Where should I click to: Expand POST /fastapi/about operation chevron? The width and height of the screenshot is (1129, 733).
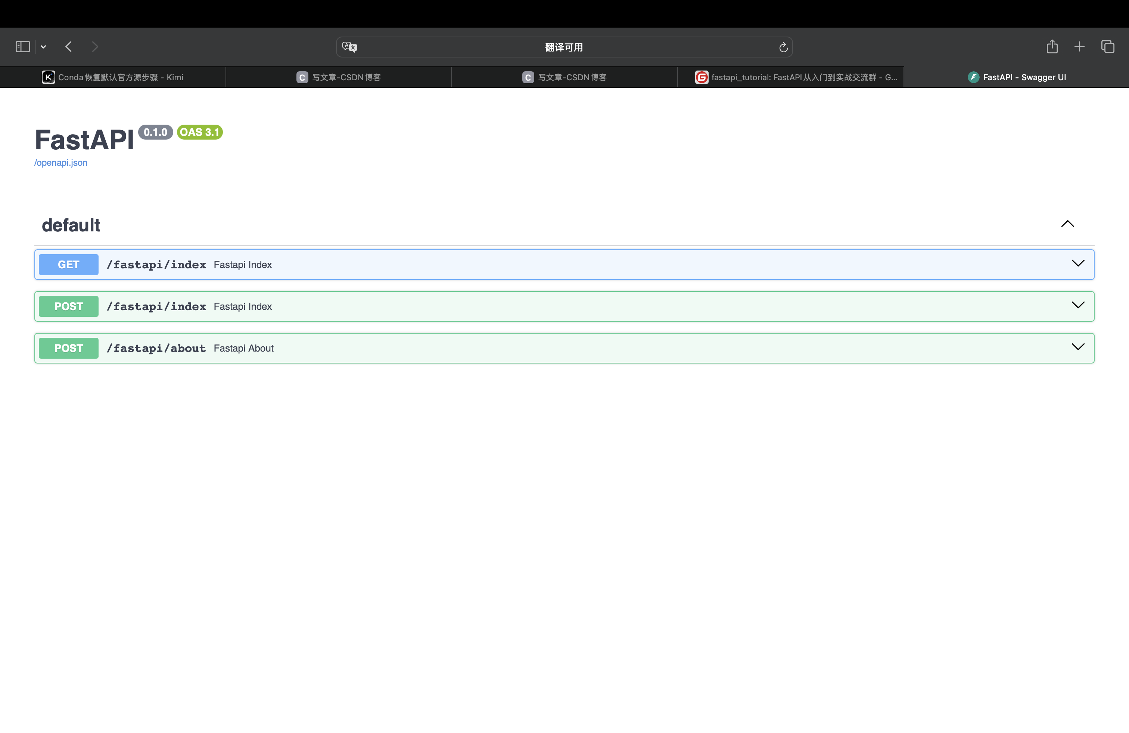tap(1078, 347)
